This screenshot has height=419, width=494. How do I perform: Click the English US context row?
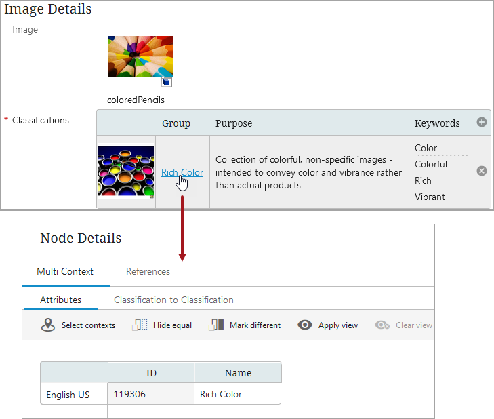(x=68, y=395)
